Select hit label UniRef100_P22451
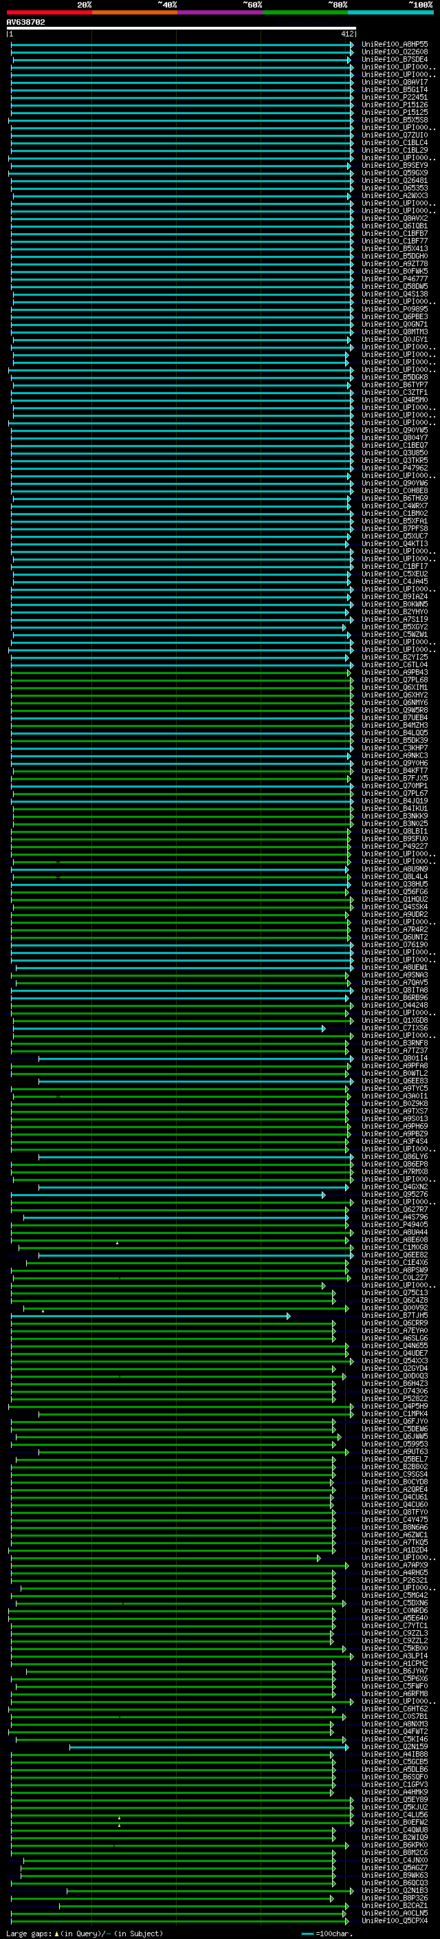The height and width of the screenshot is (1939, 440). pos(395,97)
